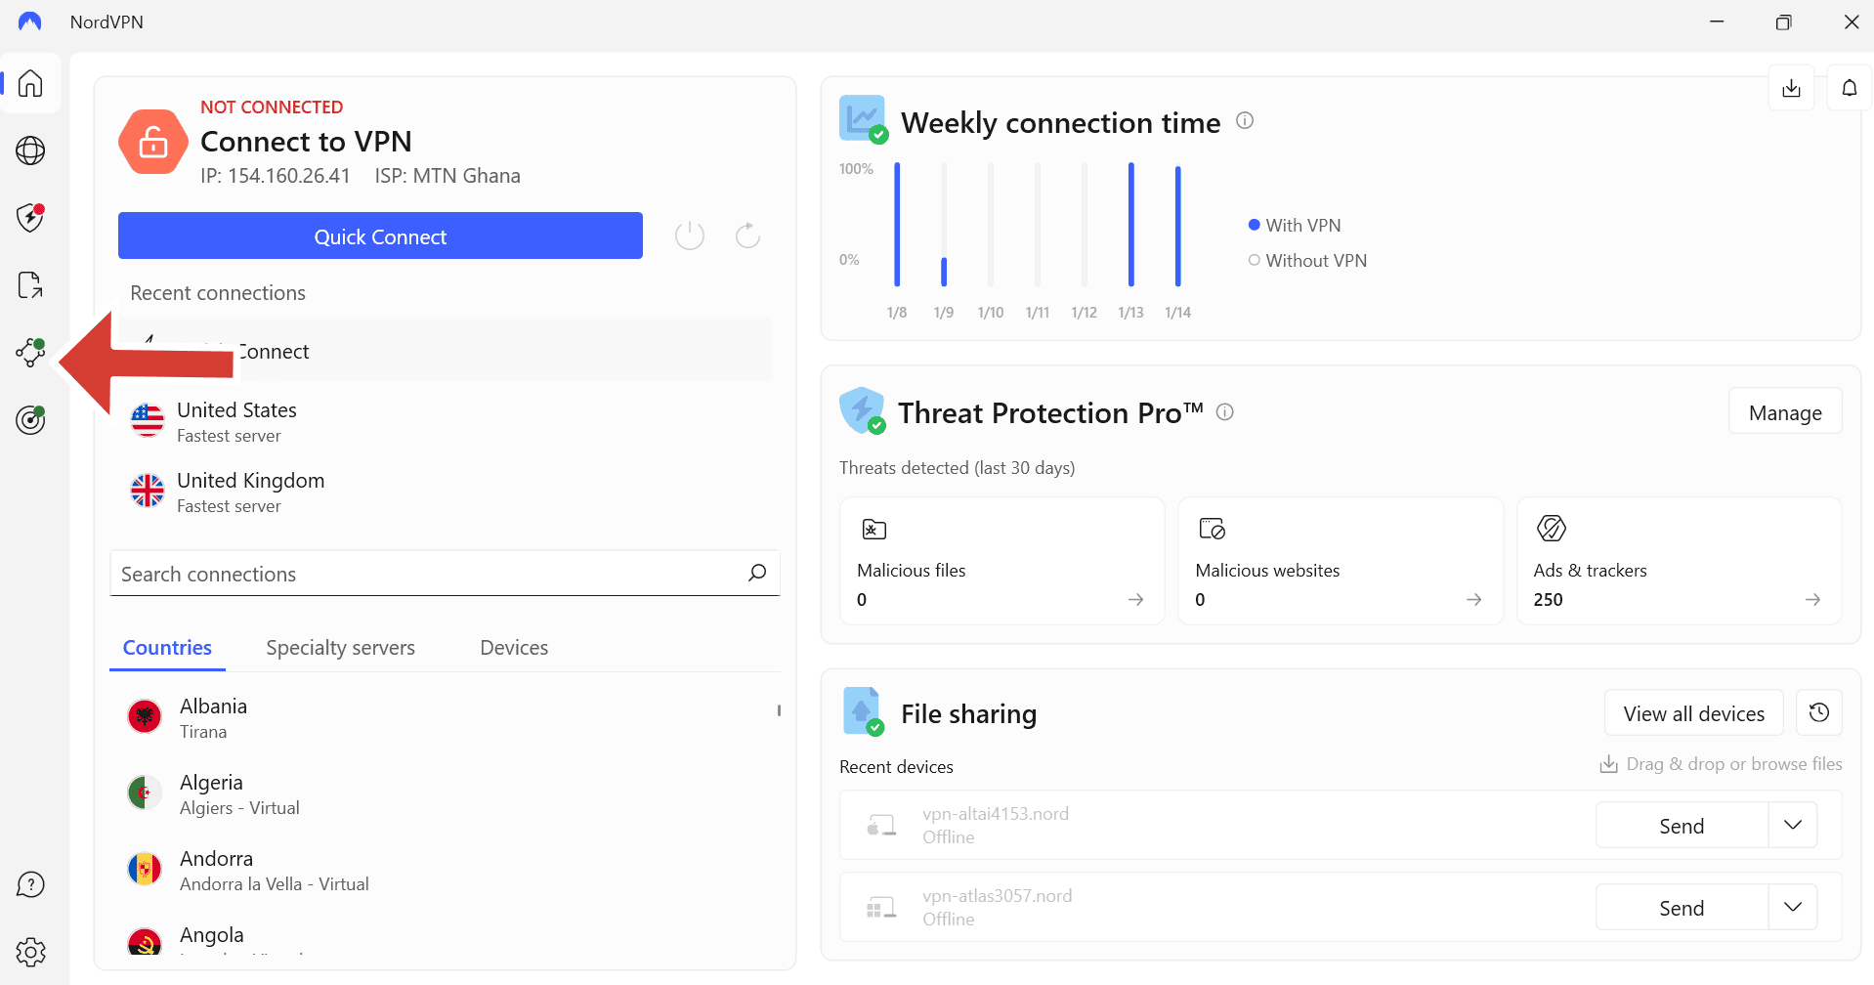This screenshot has width=1874, height=985.
Task: Open the Home dashboard sidebar icon
Action: 30,83
